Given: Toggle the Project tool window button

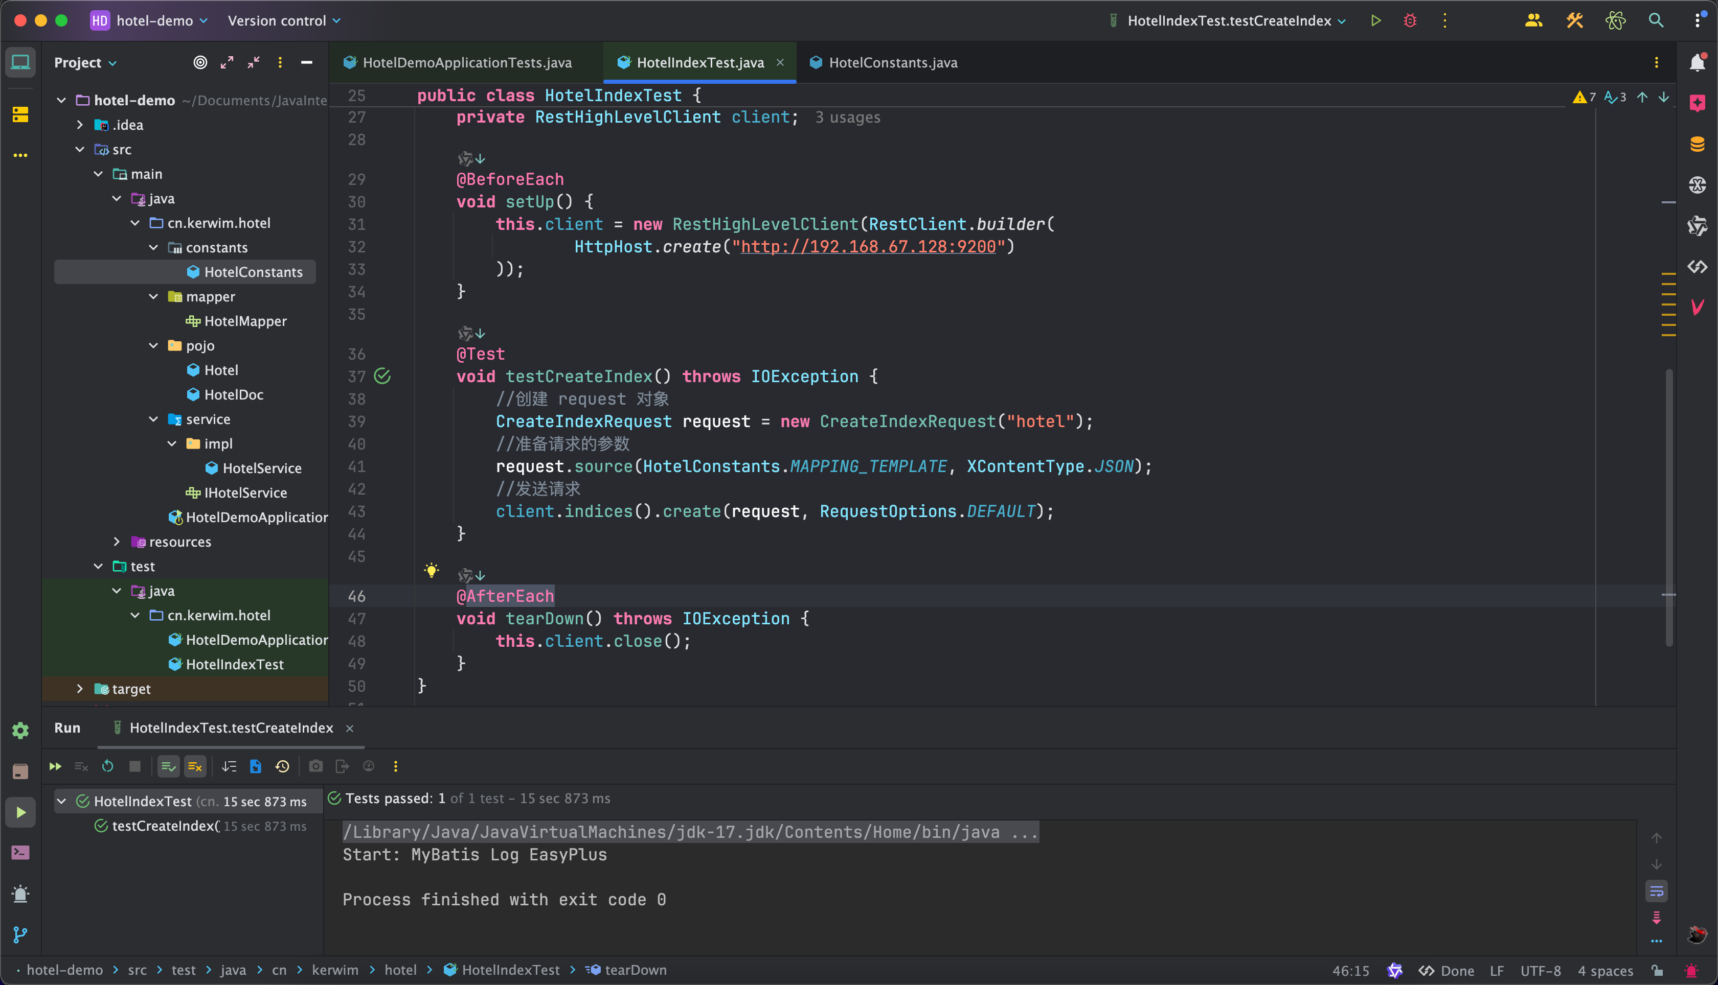Looking at the screenshot, I should [x=20, y=62].
